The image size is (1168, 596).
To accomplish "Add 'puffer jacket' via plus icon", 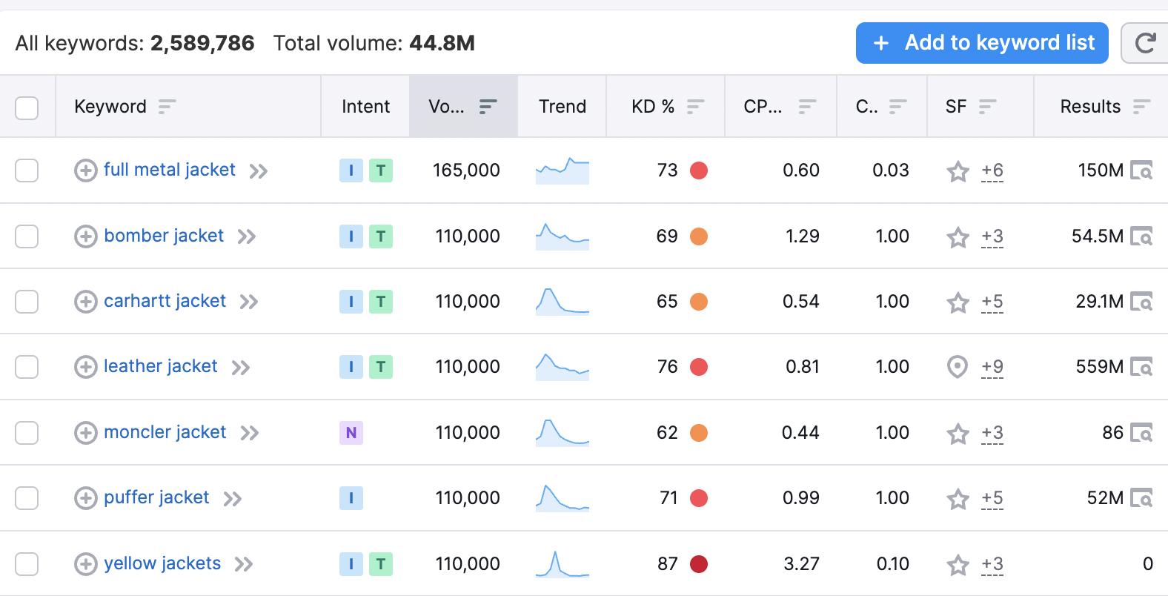I will point(86,498).
